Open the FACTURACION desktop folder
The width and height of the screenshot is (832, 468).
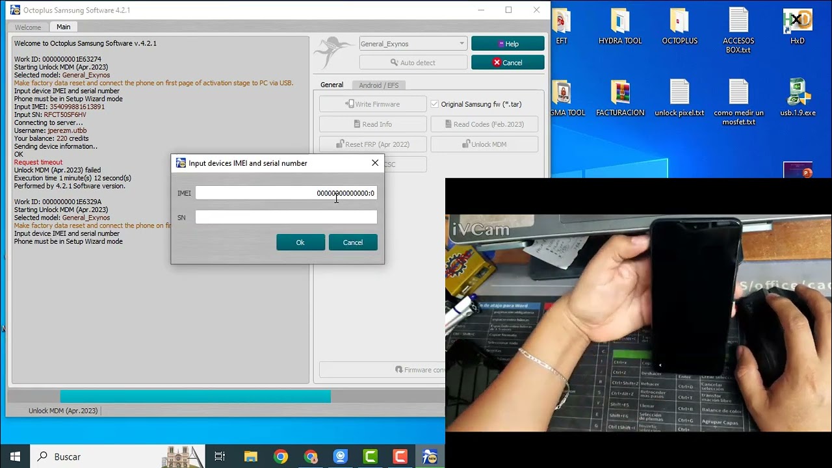click(x=620, y=98)
